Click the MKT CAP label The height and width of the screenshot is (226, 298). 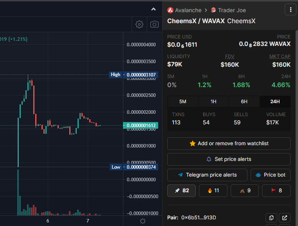[280, 56]
